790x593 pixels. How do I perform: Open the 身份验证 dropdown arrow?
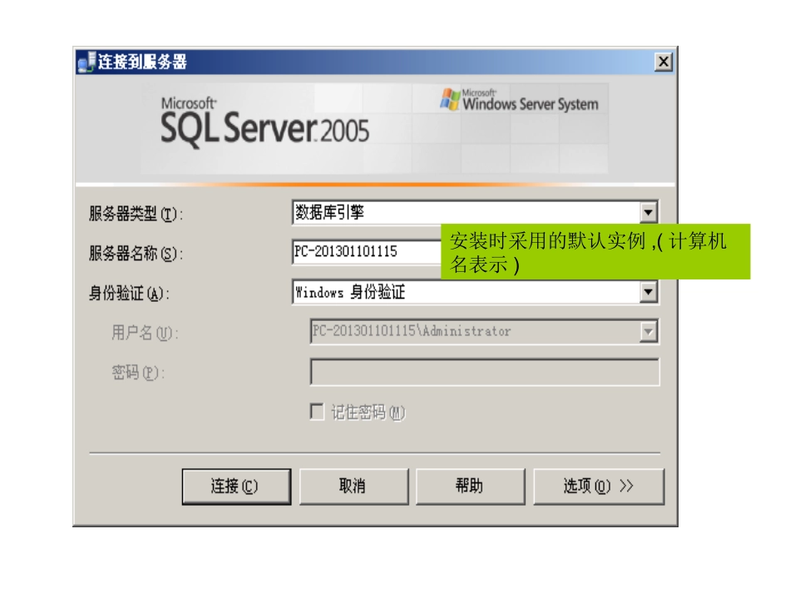point(649,292)
